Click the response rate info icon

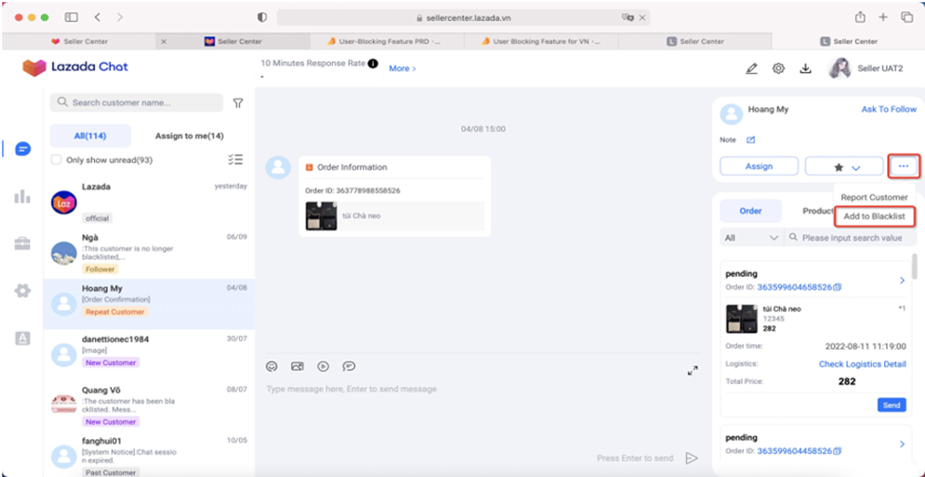(373, 64)
